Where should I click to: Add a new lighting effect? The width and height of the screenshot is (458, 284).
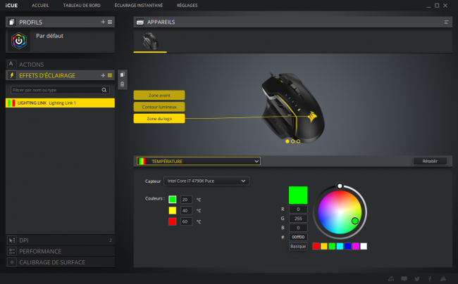103,75
